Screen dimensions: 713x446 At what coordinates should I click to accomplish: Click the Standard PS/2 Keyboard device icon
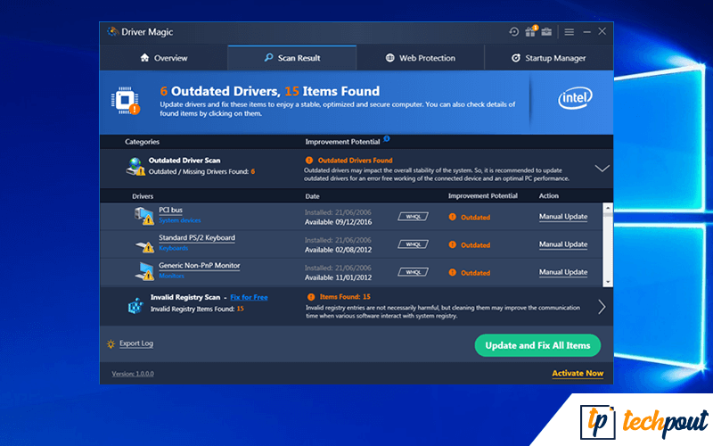pyautogui.click(x=145, y=246)
